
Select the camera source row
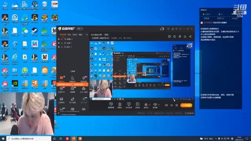coord(73,39)
